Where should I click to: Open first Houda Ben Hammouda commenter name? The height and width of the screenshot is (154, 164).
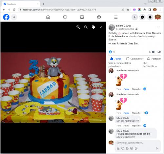(x=128, y=70)
